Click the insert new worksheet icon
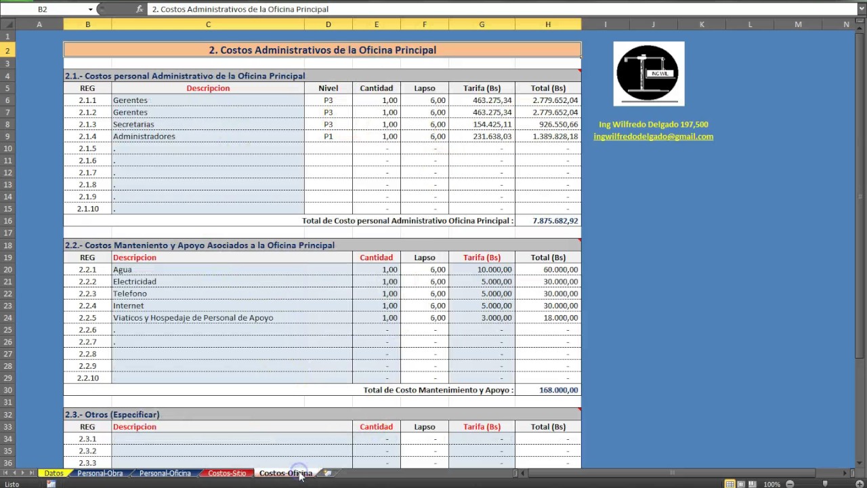Screen dimensions: 867x488 click(x=328, y=473)
